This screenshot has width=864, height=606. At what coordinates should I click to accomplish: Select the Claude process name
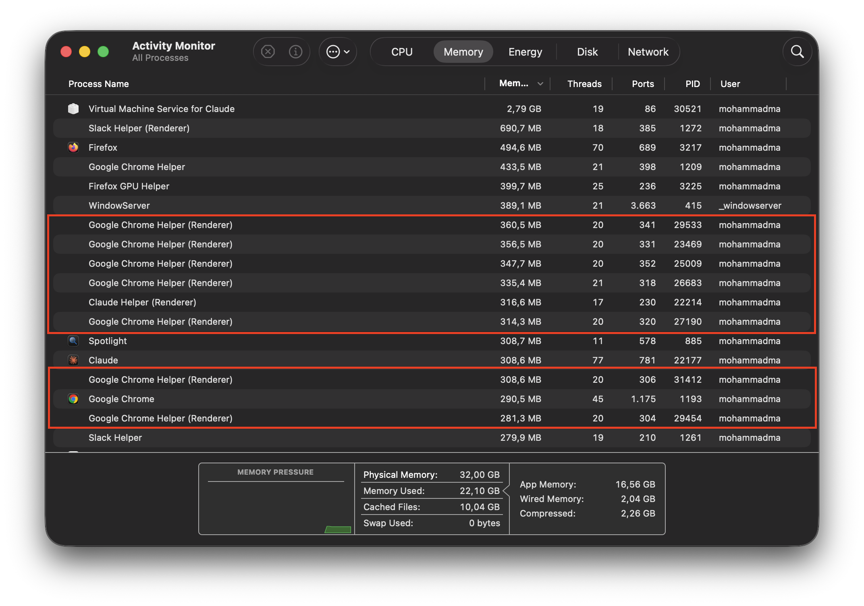point(103,360)
